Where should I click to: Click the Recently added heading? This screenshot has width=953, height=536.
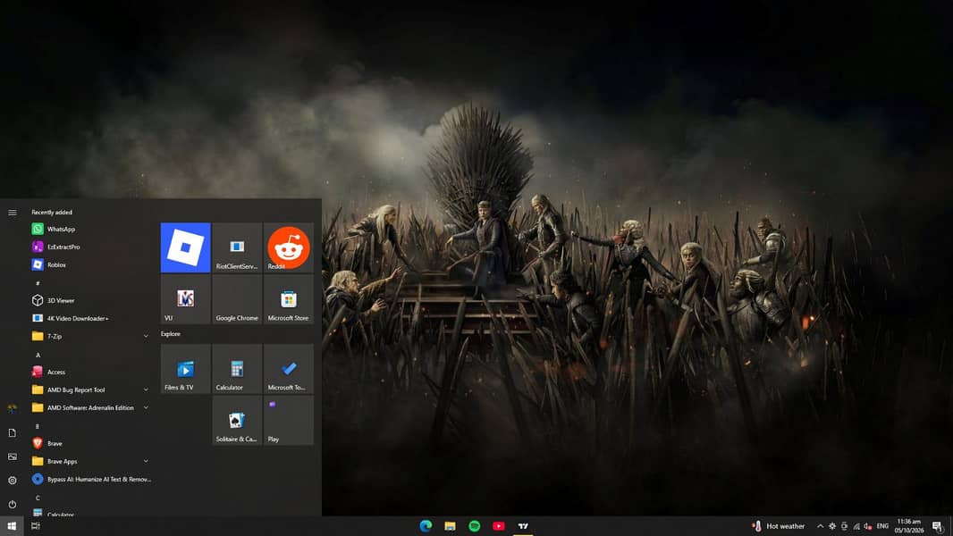click(52, 213)
